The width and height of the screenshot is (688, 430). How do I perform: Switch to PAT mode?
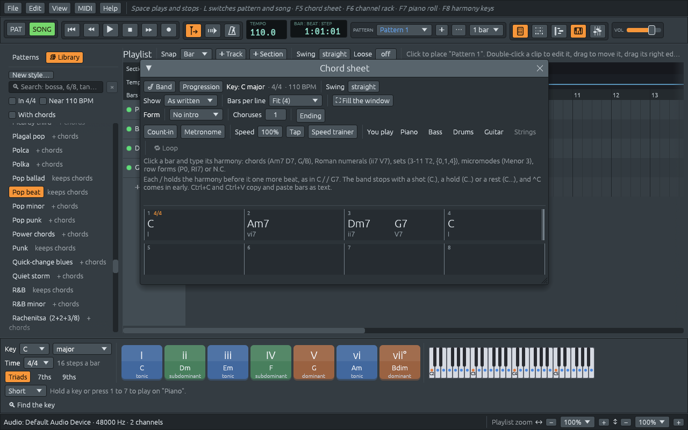16,30
